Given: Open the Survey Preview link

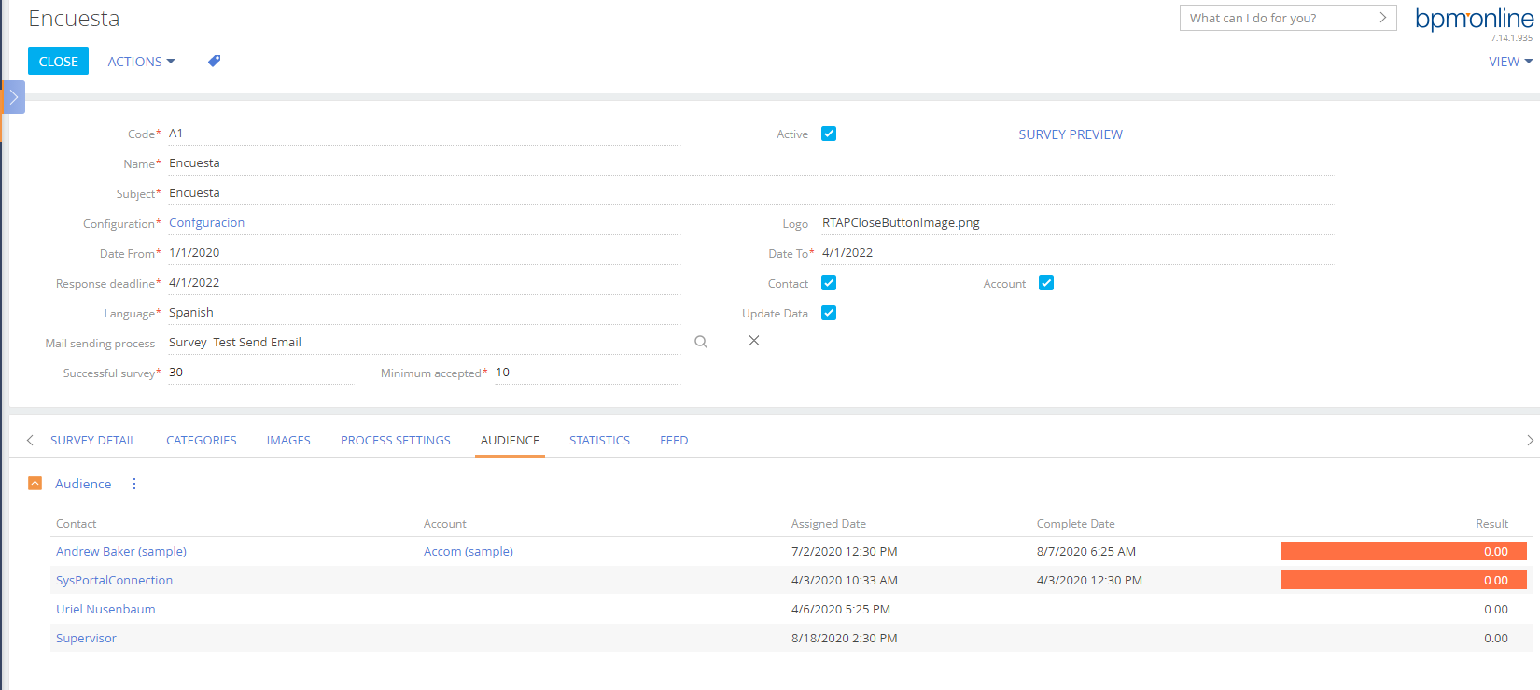Looking at the screenshot, I should (1070, 134).
